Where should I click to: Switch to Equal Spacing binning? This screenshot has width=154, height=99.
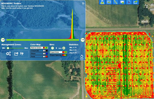click(x=58, y=55)
